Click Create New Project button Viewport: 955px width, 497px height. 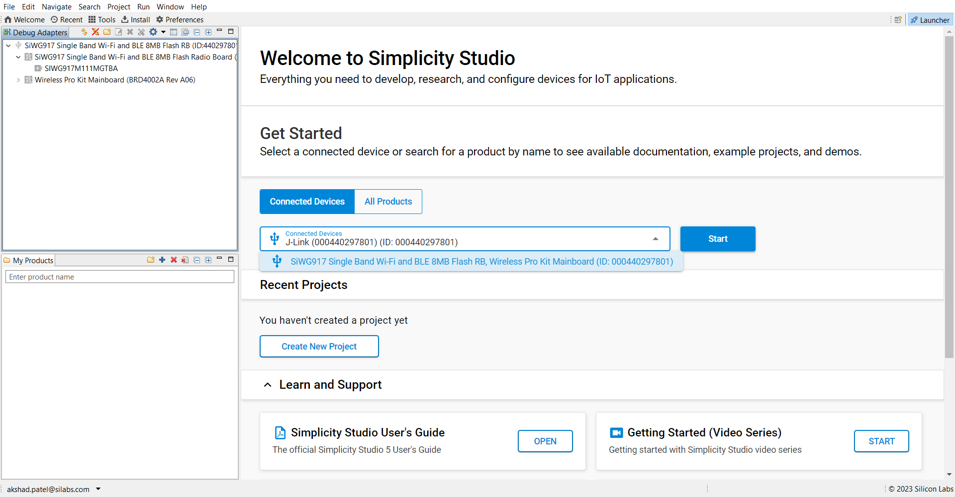pos(319,347)
